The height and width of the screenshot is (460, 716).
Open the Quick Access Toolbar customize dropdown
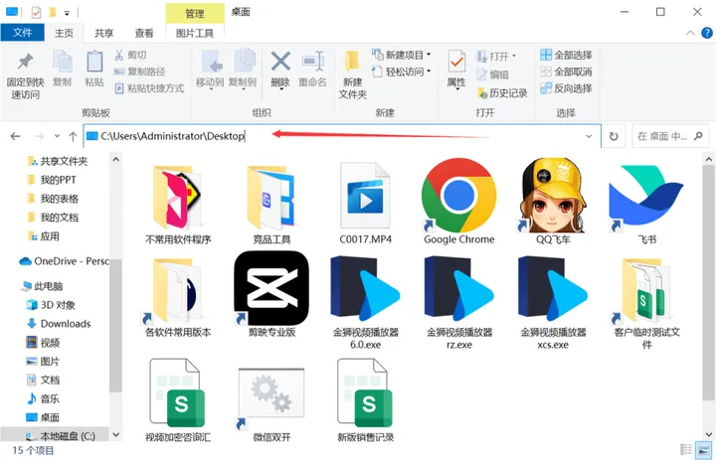tap(67, 13)
